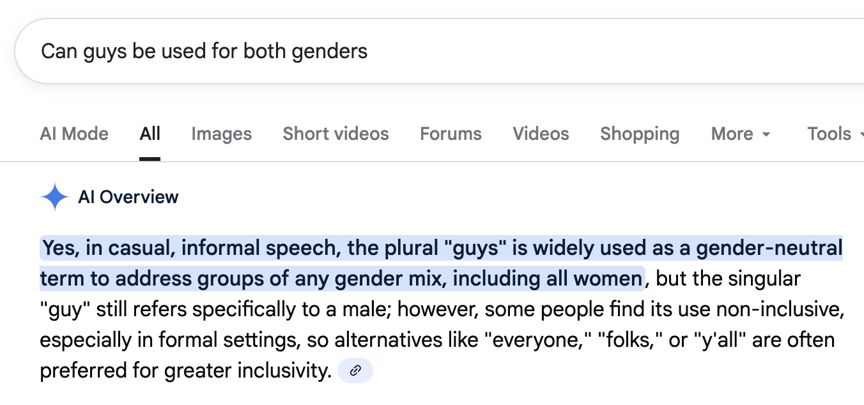Image resolution: width=864 pixels, height=405 pixels.
Task: Open the Images tab
Action: [x=221, y=134]
